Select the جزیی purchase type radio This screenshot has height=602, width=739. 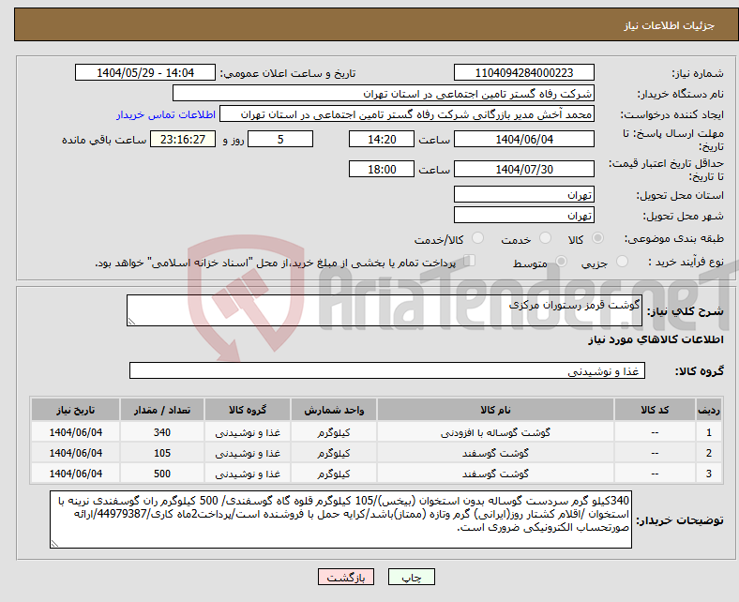tap(622, 262)
